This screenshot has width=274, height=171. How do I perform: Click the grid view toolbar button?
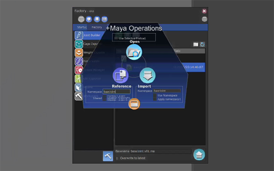(x=105, y=19)
